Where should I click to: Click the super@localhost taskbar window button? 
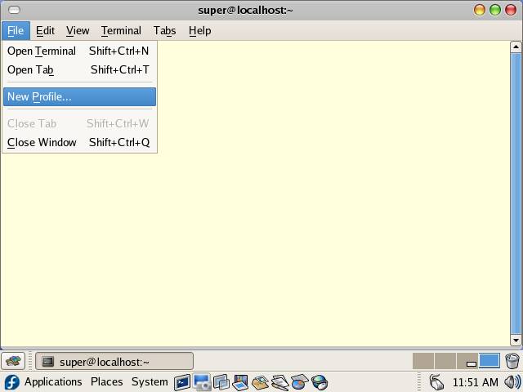(x=114, y=361)
